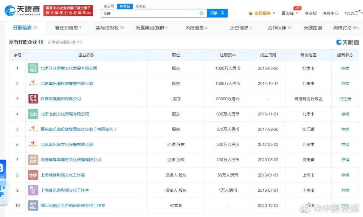Click the 洋洋得意 logo in row 1
This screenshot has height=217, width=363.
tap(33, 68)
